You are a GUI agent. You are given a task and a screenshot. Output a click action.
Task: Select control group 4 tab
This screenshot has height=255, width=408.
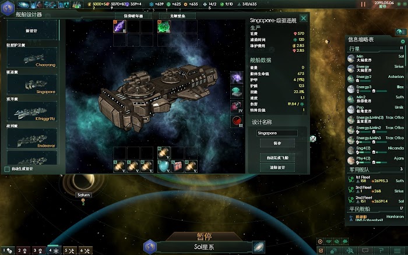pyautogui.click(x=54, y=250)
